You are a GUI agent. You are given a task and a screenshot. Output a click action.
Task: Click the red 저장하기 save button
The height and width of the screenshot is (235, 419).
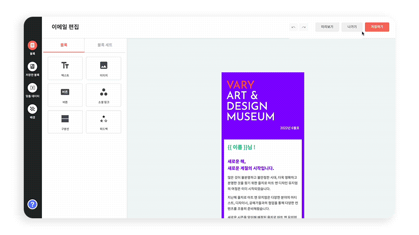(377, 27)
